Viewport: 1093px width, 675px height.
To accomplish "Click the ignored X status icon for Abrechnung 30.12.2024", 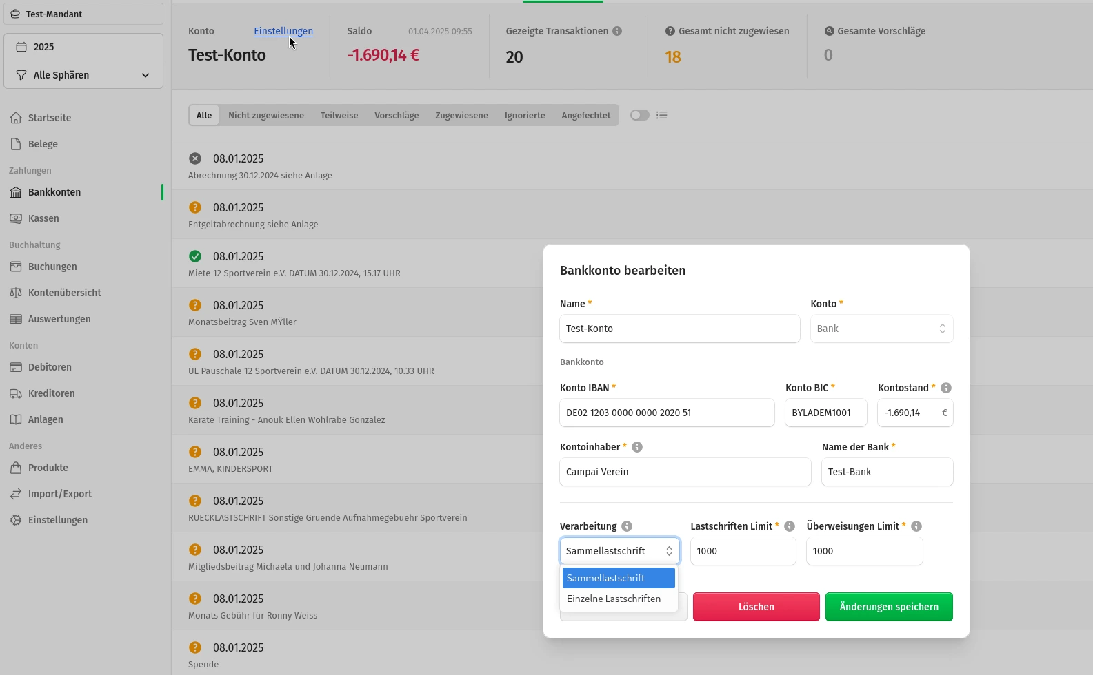I will [195, 158].
